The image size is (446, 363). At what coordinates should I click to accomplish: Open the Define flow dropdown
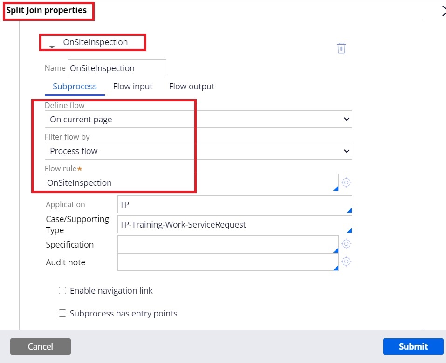(347, 119)
